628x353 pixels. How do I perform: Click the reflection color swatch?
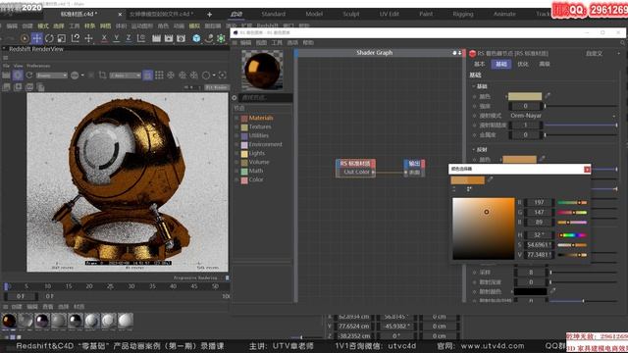[519, 159]
